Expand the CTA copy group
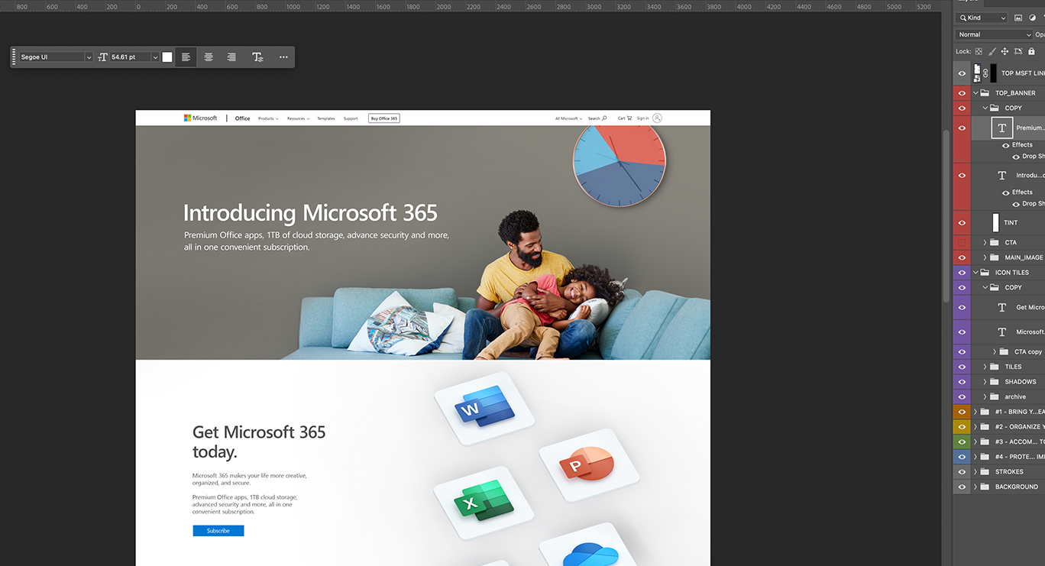1045x566 pixels. [x=995, y=351]
